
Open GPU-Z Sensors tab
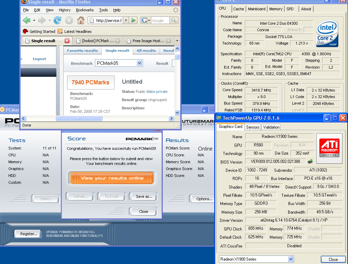pyautogui.click(x=252, y=127)
